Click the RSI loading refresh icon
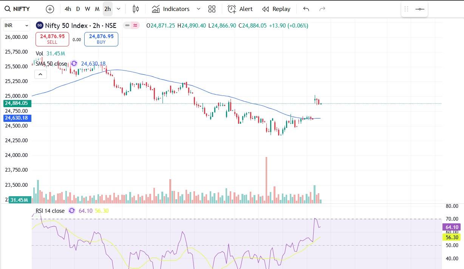Screen dimensions: 464x269 point(72,211)
